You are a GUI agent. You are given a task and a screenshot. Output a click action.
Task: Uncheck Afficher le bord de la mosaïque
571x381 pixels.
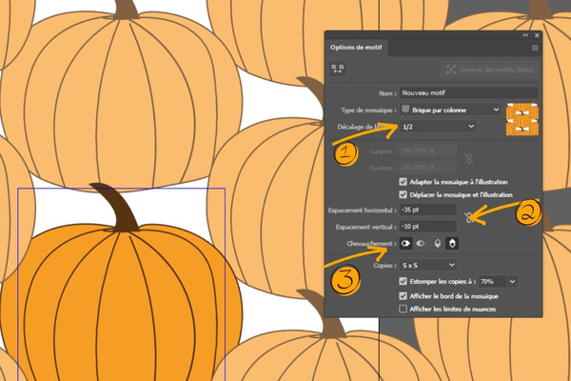click(x=403, y=295)
